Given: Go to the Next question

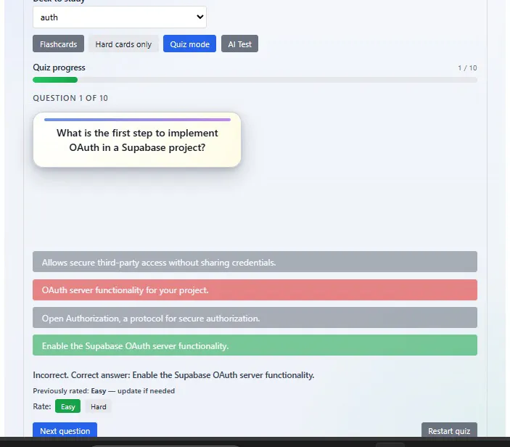Looking at the screenshot, I should point(65,430).
